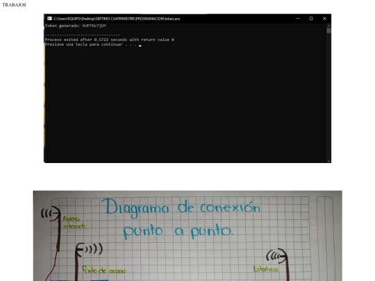Click the 'Process exited after' line
The height and width of the screenshot is (281, 375).
pyautogui.click(x=110, y=40)
